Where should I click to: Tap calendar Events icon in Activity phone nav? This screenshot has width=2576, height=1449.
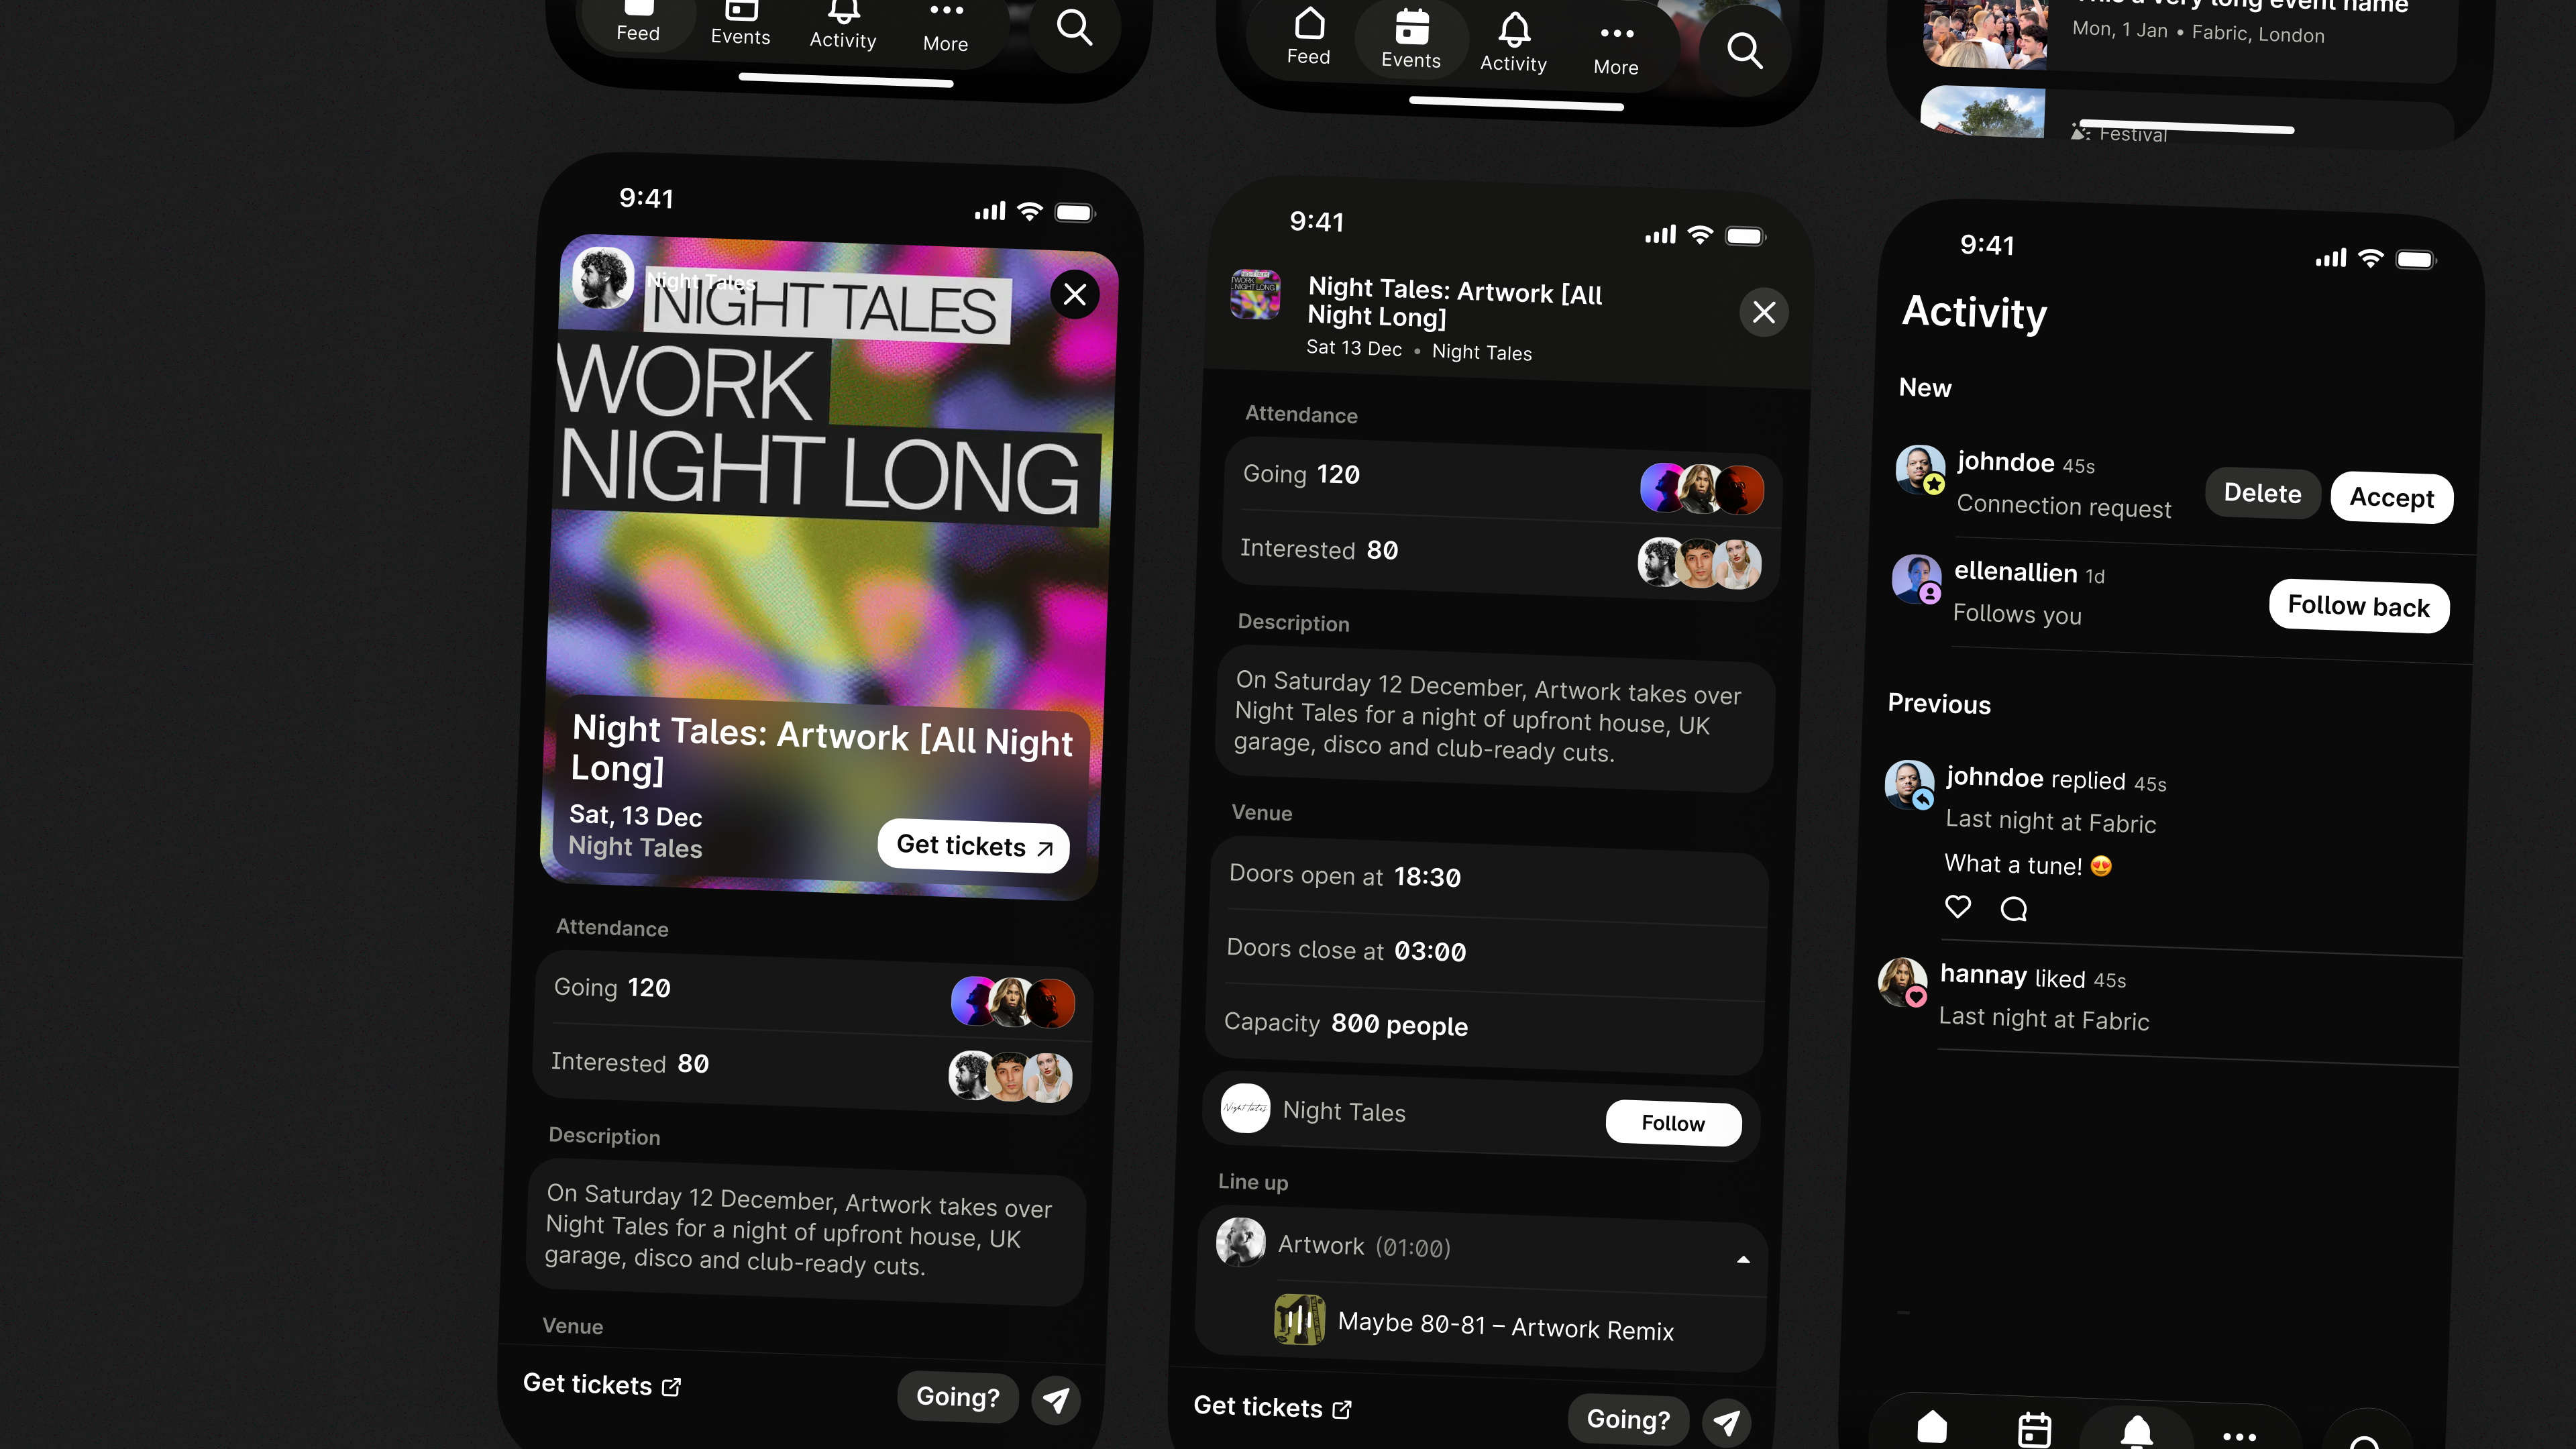(2034, 1429)
